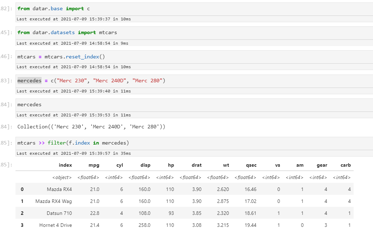Click the 'carb' column header

[346, 165]
